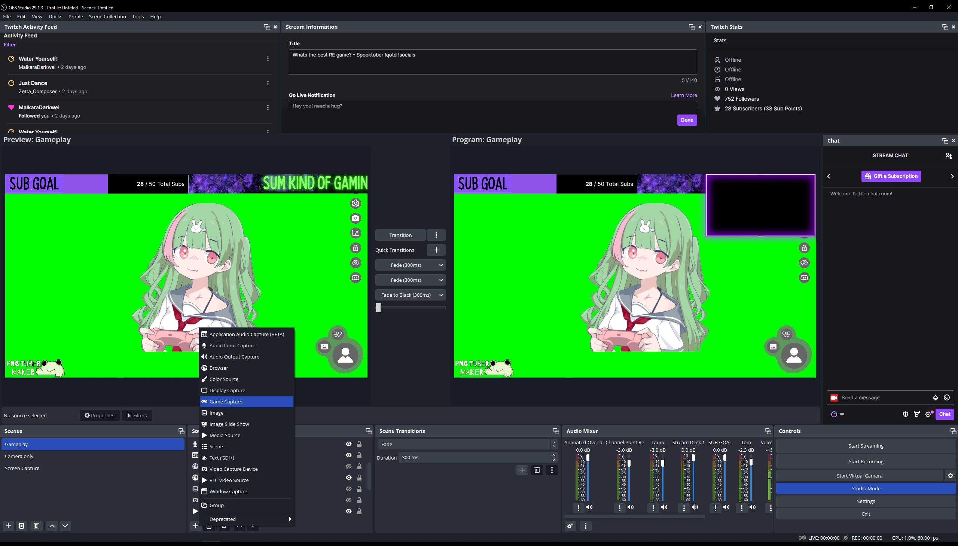The height and width of the screenshot is (546, 958).
Task: Select Window Capture from the source menu
Action: coord(228,491)
